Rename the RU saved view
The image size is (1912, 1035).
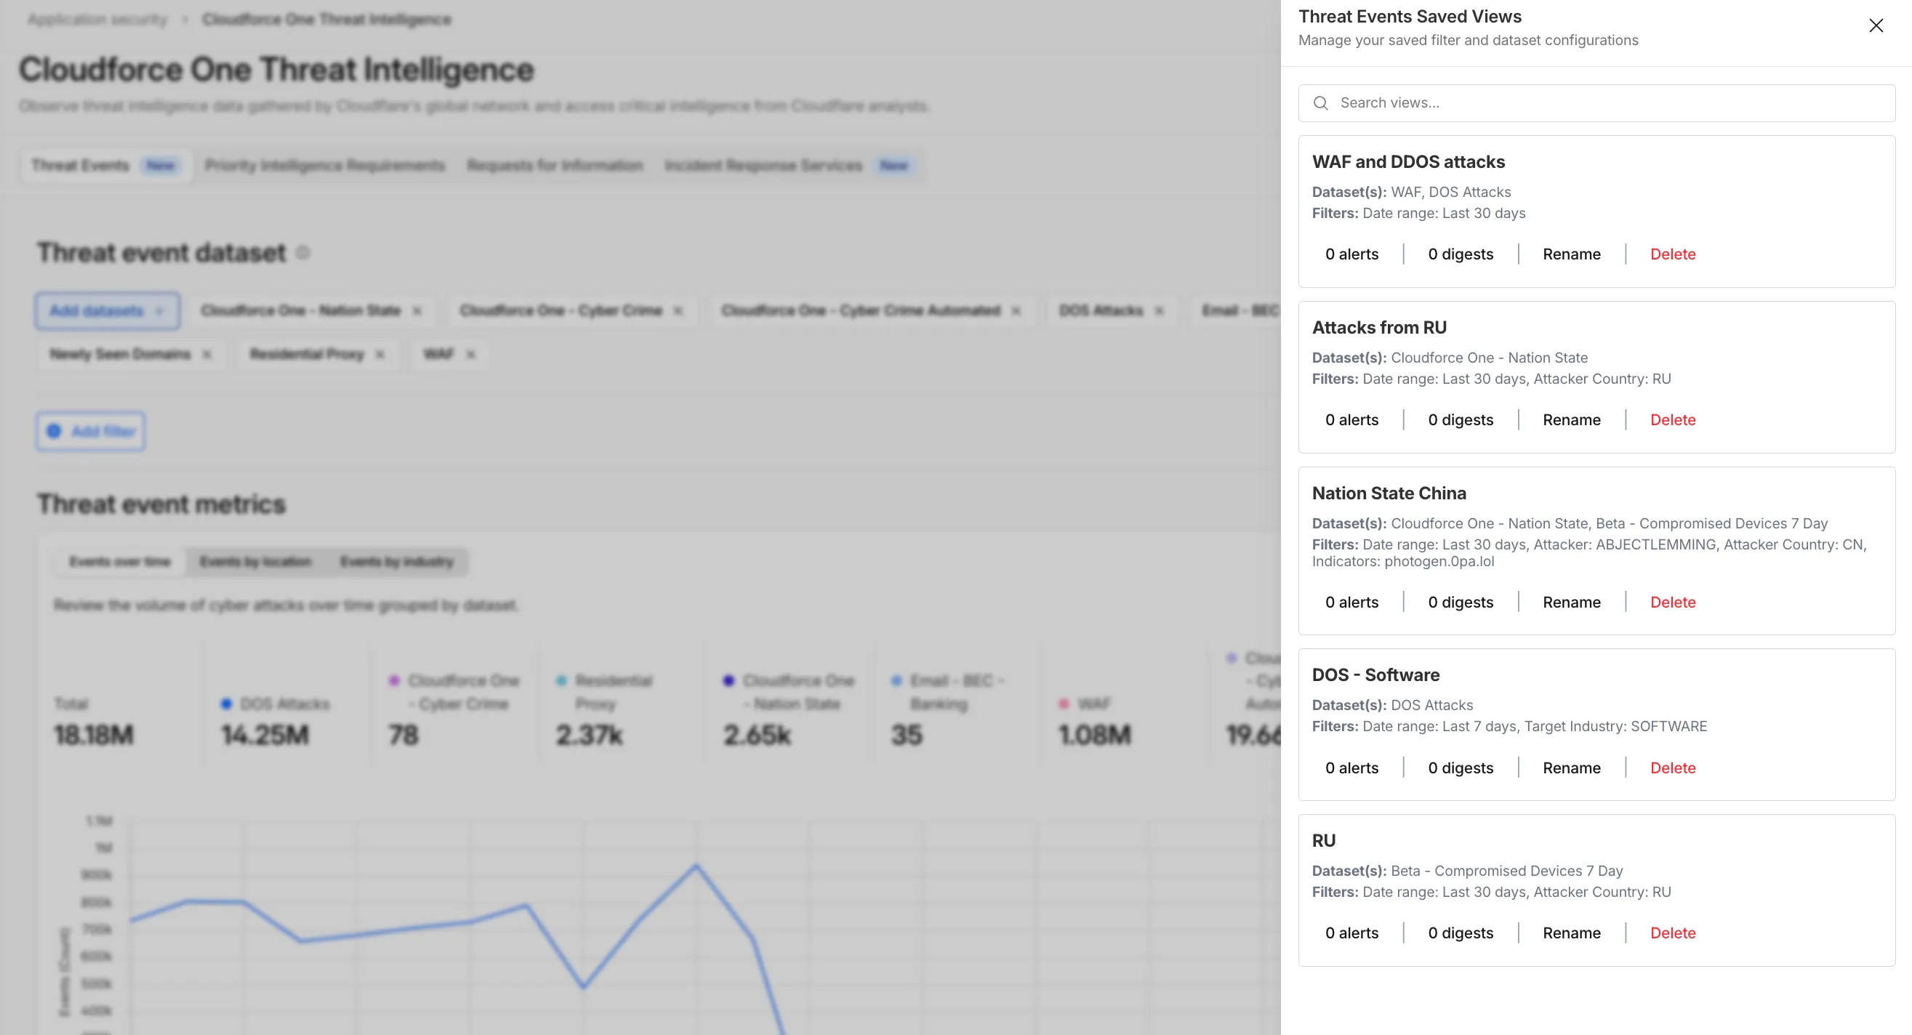pos(1571,933)
